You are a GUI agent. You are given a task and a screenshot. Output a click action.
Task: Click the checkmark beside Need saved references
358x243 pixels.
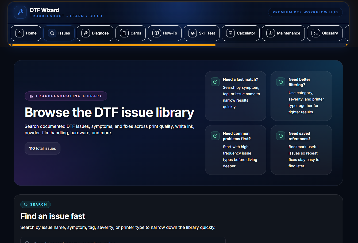pos(281,136)
